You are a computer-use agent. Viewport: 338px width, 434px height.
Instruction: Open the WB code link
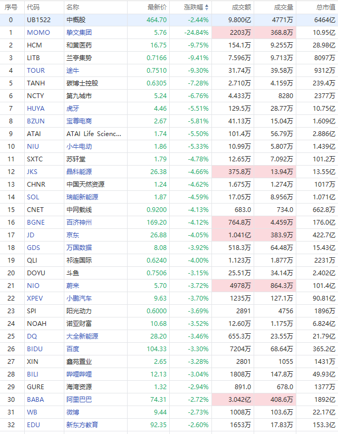pyautogui.click(x=32, y=412)
